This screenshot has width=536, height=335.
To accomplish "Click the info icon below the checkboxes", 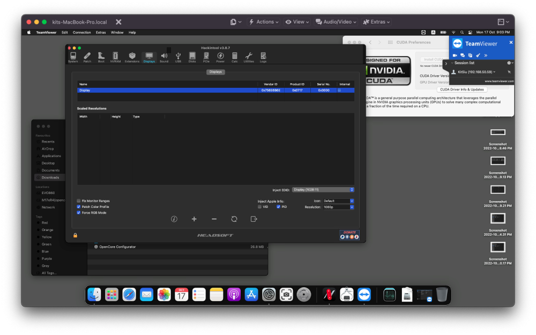I will pos(174,219).
